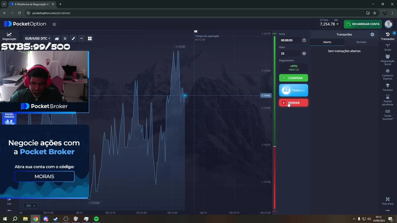Viewport: 397px width, 223px height.
Task: Click the red VENDER button
Action: point(293,103)
